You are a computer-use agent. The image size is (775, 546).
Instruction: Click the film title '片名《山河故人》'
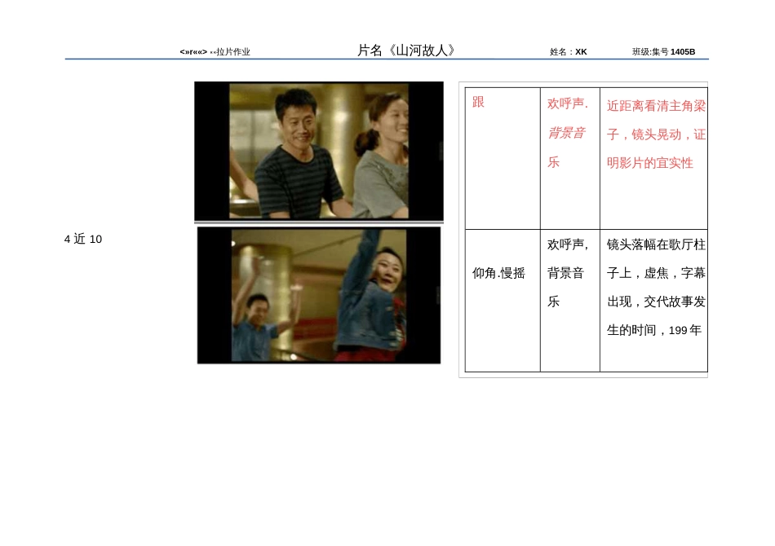(x=406, y=51)
